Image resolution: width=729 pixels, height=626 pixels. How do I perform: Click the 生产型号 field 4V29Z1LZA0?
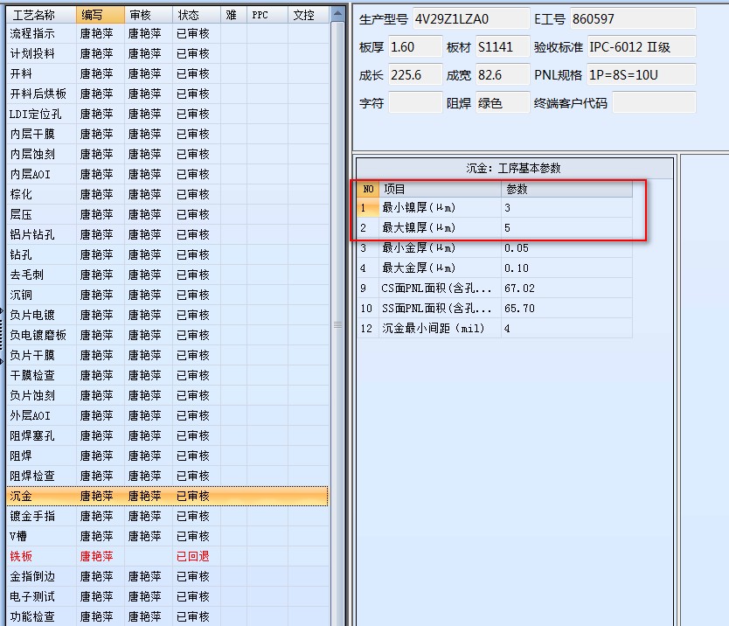pos(471,19)
